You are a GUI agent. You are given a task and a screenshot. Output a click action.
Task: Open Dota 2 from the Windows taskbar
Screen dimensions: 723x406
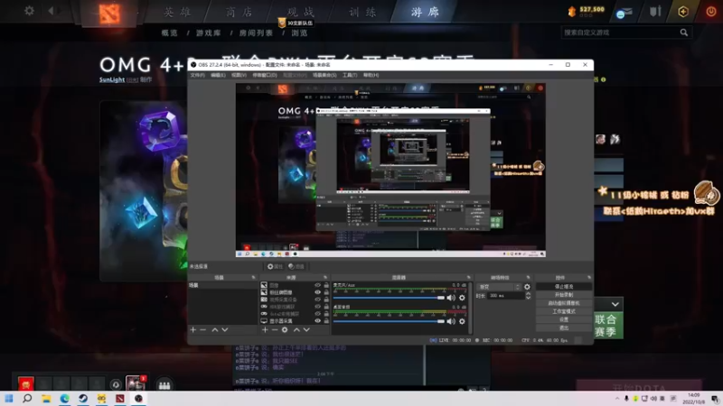pos(120,399)
